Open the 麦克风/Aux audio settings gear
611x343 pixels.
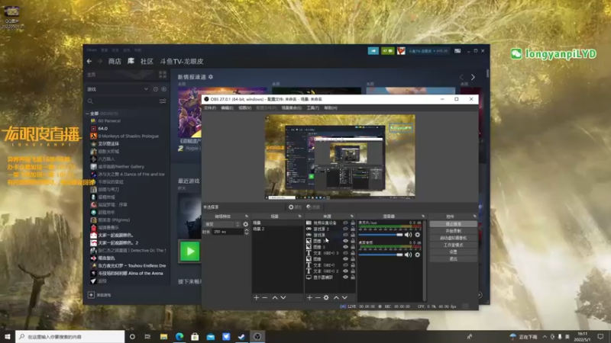[x=418, y=235]
